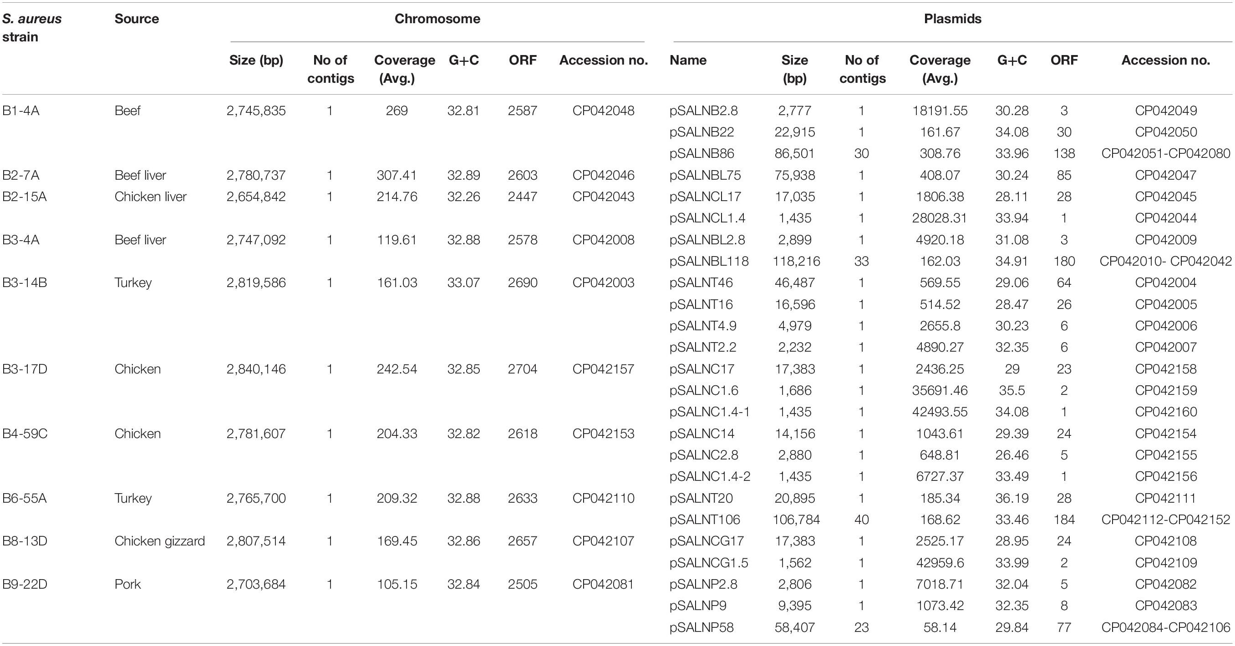Select chromosome ORF count 2704
Image resolution: width=1235 pixels, height=646 pixels.
[x=523, y=369]
